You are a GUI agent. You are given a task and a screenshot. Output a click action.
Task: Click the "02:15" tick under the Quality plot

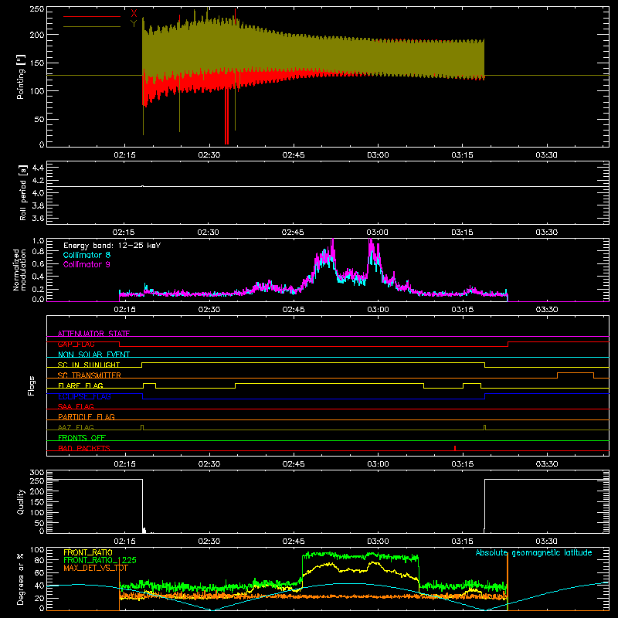click(x=124, y=542)
